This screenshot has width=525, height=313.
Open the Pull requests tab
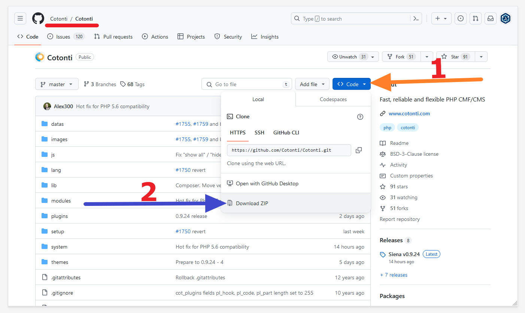click(113, 37)
